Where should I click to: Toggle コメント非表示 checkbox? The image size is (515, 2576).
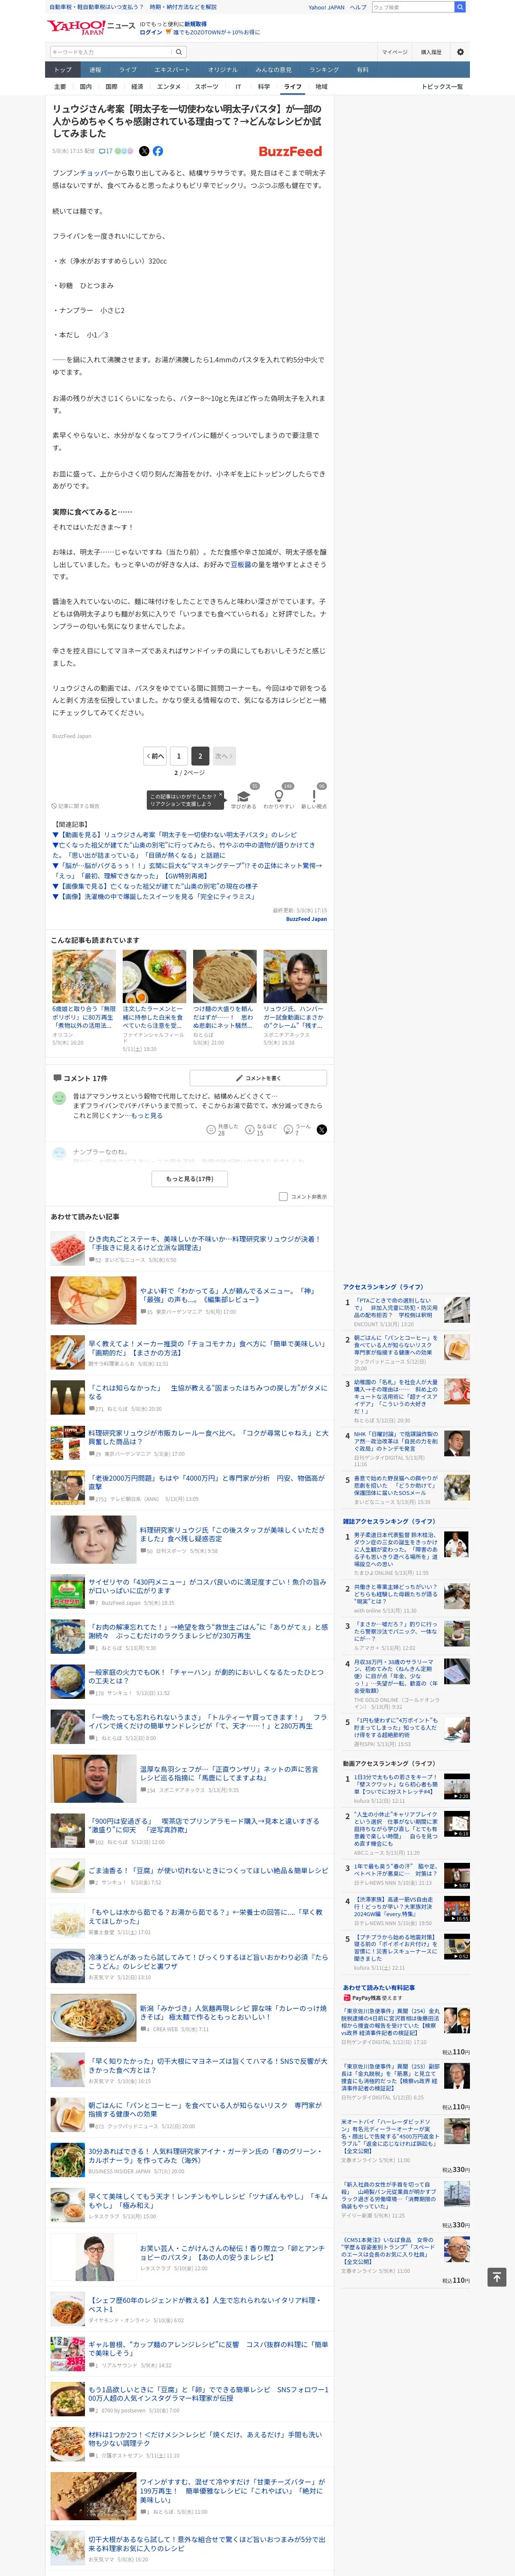[x=283, y=1196]
